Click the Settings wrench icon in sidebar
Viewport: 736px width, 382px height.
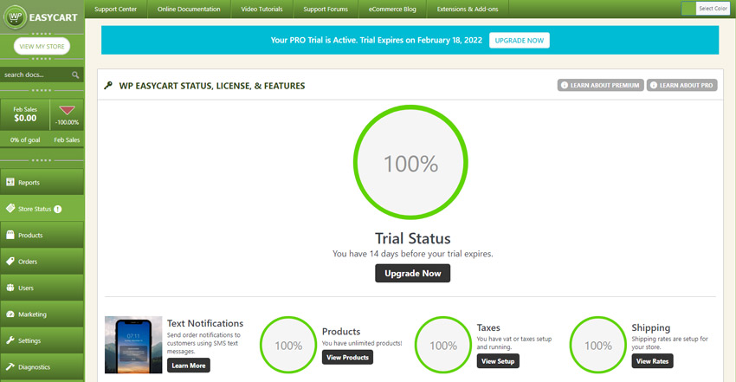tap(10, 340)
